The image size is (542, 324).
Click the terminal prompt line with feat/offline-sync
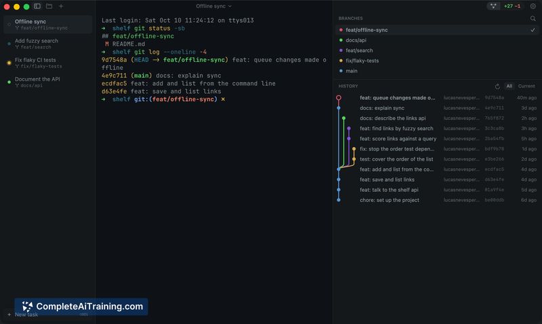pyautogui.click(x=163, y=99)
